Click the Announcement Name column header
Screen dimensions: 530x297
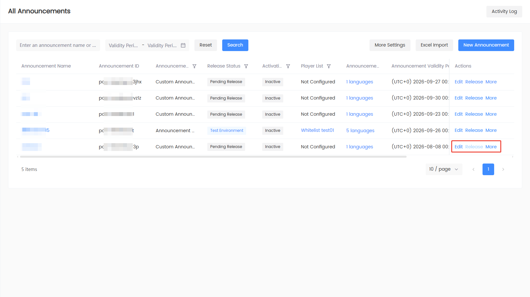(46, 66)
